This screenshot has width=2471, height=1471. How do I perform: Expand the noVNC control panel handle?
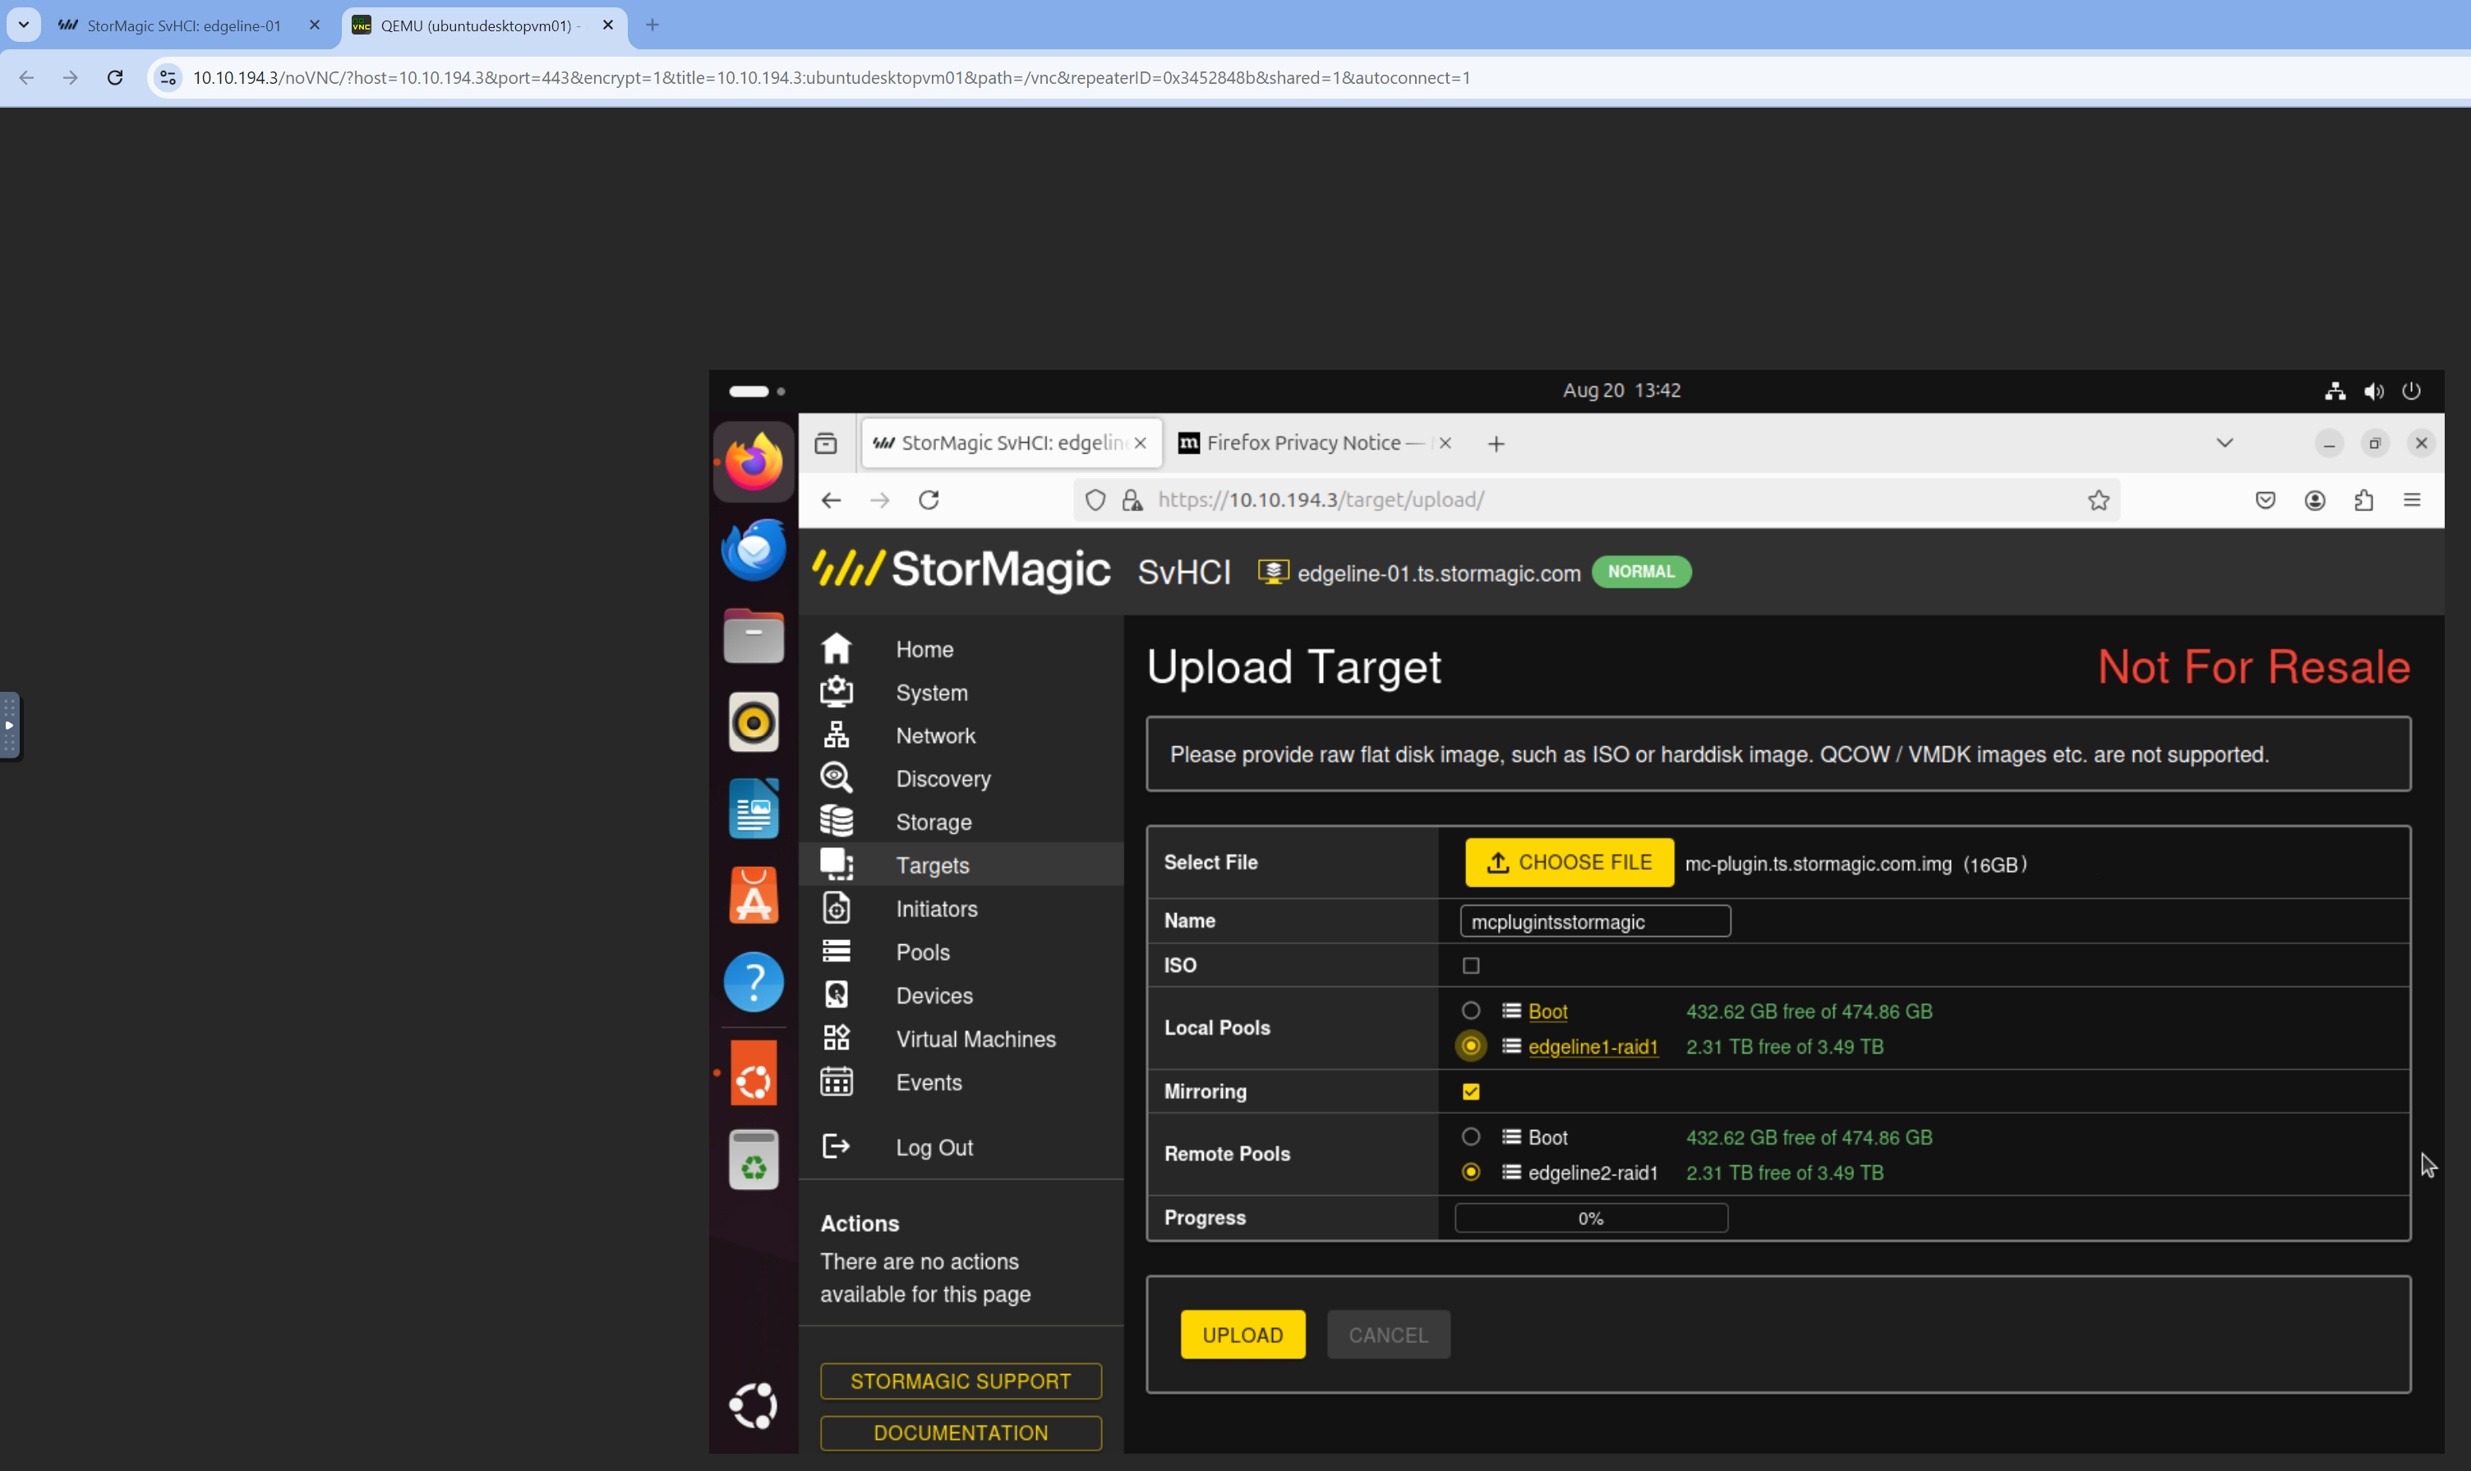point(9,726)
